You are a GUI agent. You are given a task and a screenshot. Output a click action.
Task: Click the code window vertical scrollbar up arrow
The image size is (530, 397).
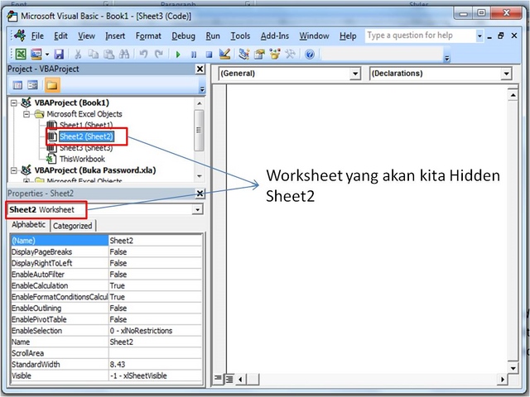click(x=513, y=96)
